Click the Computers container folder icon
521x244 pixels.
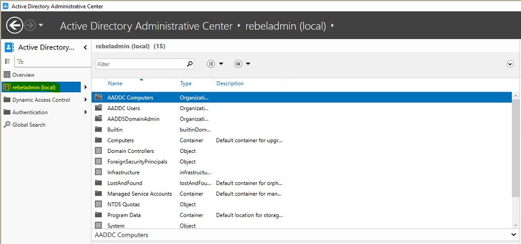pyautogui.click(x=98, y=140)
